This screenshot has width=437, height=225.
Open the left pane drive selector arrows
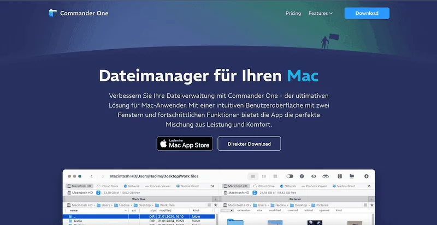click(98, 192)
